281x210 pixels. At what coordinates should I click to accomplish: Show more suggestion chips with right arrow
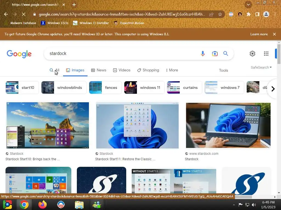pos(273,89)
